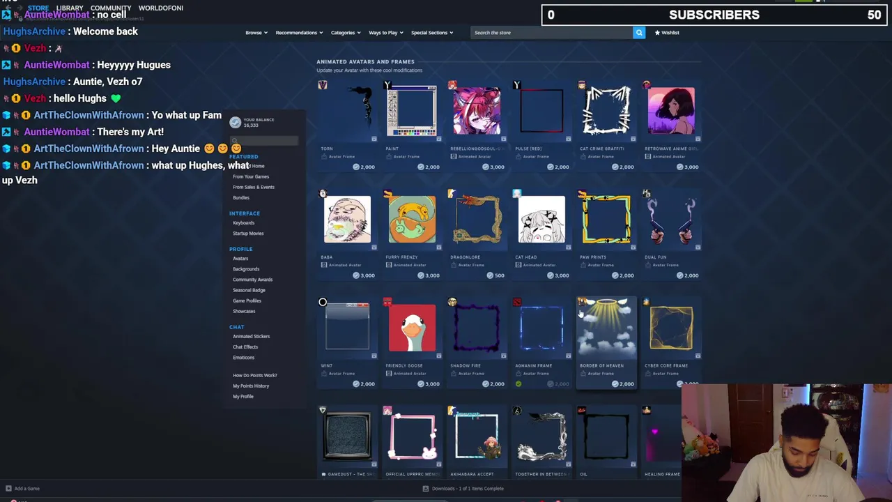892x502 pixels.
Task: Switch to the COMMUNITY tab
Action: pyautogui.click(x=111, y=8)
